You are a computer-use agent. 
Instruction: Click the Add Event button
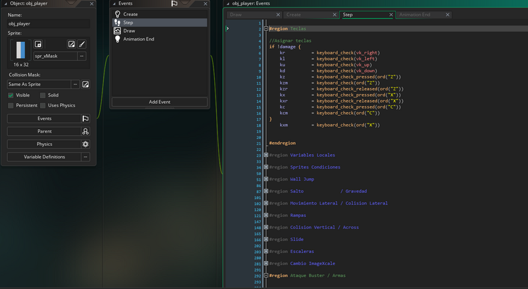(160, 102)
